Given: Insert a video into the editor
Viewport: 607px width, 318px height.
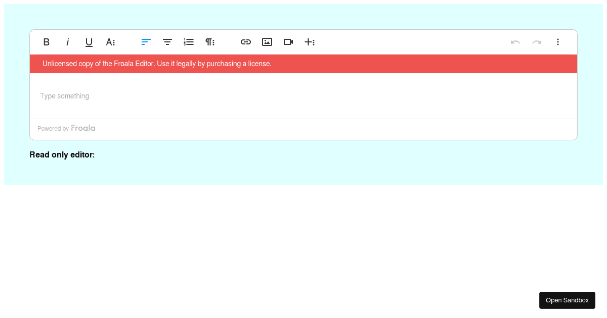Looking at the screenshot, I should (288, 42).
